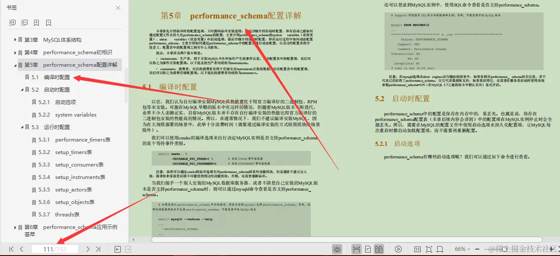Select 5.2 启动时配置 bookmark text
The height and width of the screenshot is (256, 560).
point(50,90)
